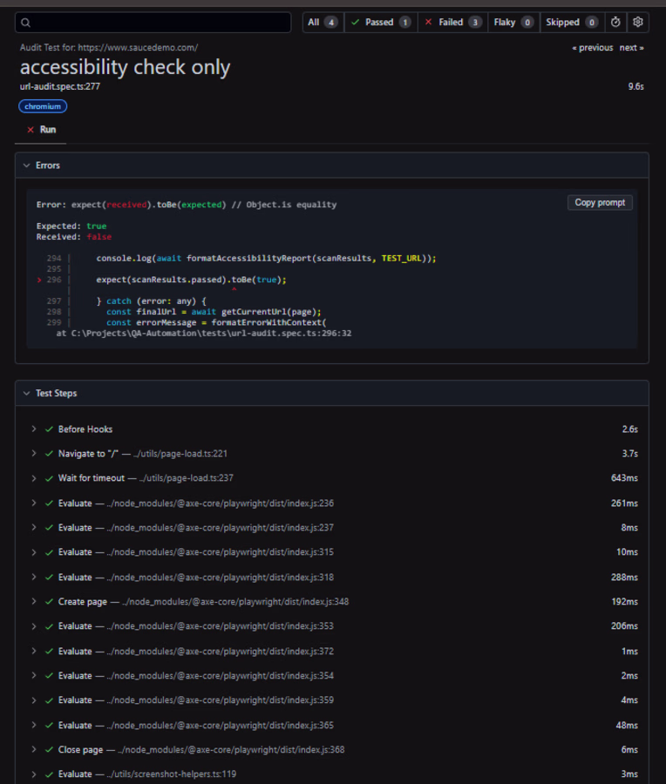The image size is (666, 784).
Task: Click the red error marker at line 296
Action: coord(39,280)
